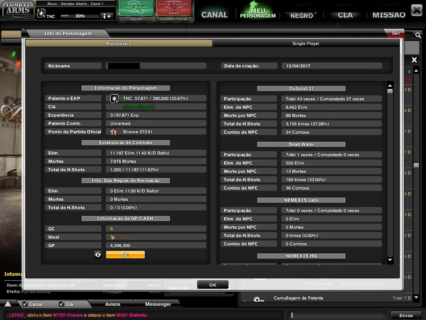Click the NEMEXIS HQ section header

pos(301,256)
